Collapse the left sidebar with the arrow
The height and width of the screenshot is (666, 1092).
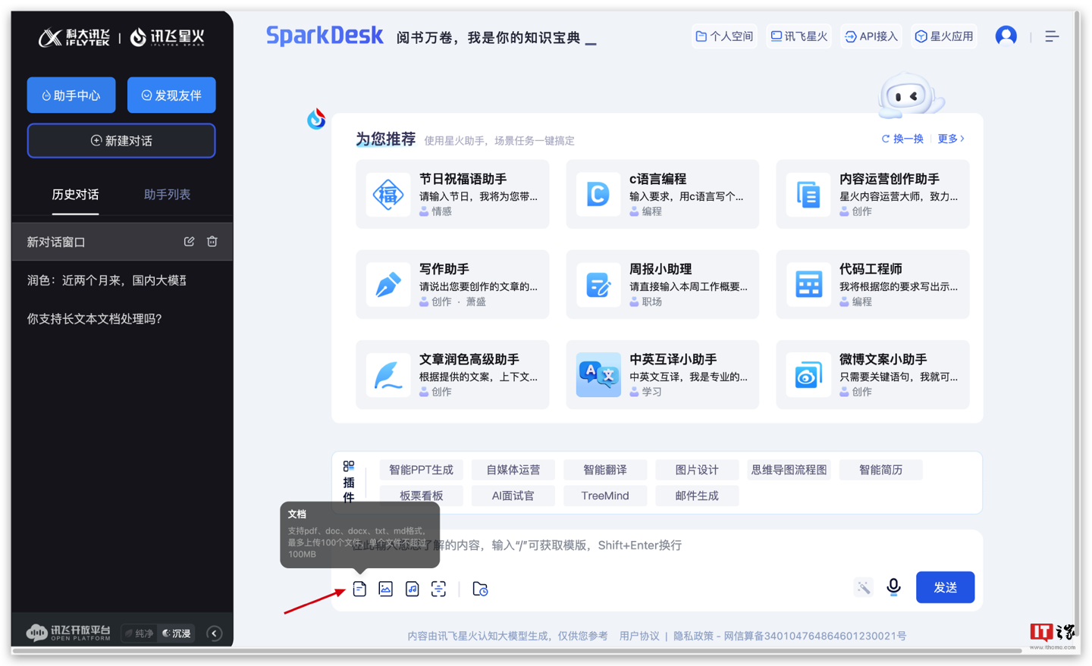[215, 633]
